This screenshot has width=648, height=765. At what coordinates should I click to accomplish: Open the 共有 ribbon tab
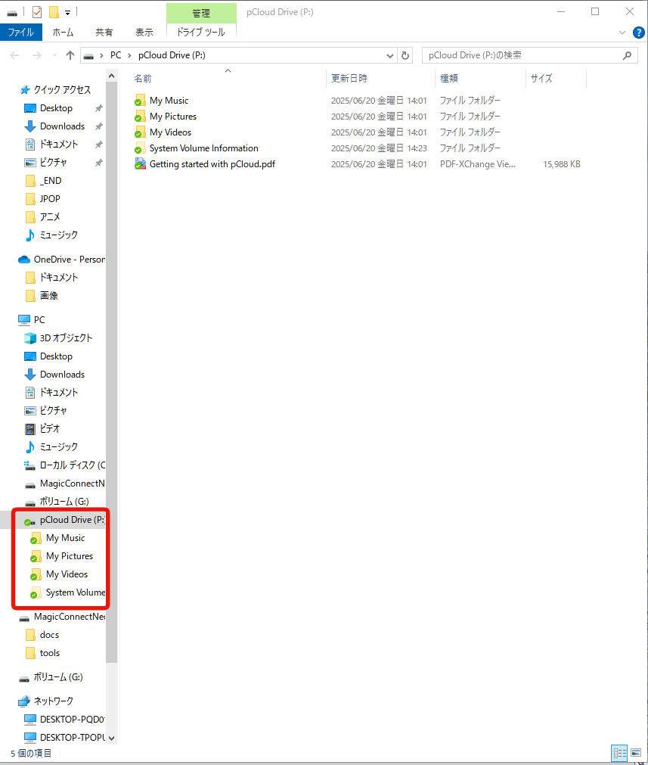coord(104,33)
